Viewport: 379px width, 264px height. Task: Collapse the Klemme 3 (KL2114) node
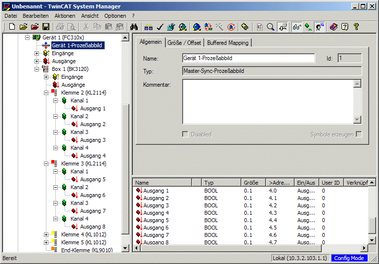click(46, 164)
